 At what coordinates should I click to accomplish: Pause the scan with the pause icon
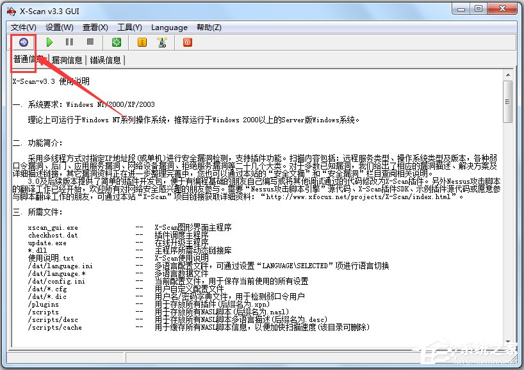70,42
